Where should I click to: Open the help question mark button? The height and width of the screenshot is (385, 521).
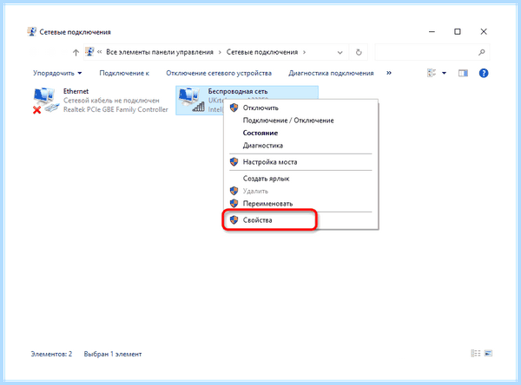[x=484, y=73]
